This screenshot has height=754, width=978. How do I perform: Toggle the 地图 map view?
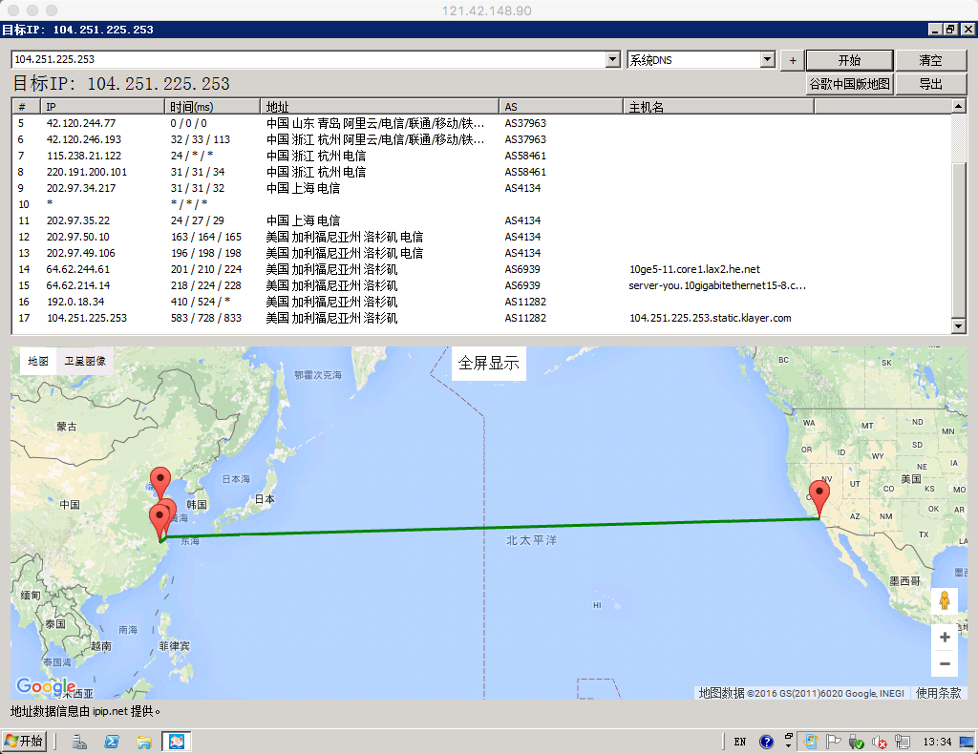pyautogui.click(x=36, y=361)
